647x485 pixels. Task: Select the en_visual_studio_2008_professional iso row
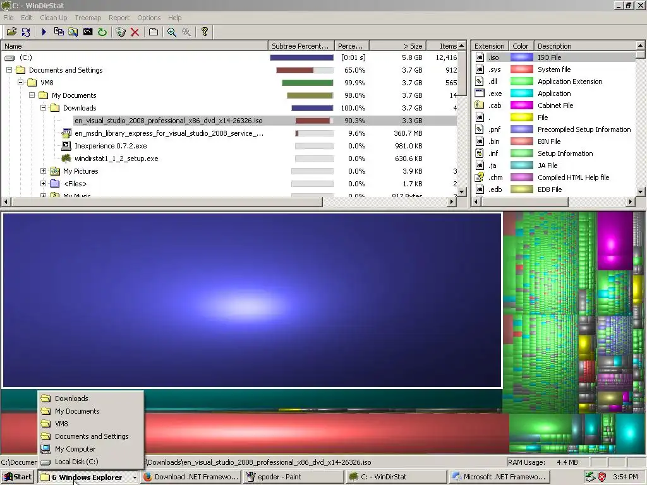pos(229,121)
